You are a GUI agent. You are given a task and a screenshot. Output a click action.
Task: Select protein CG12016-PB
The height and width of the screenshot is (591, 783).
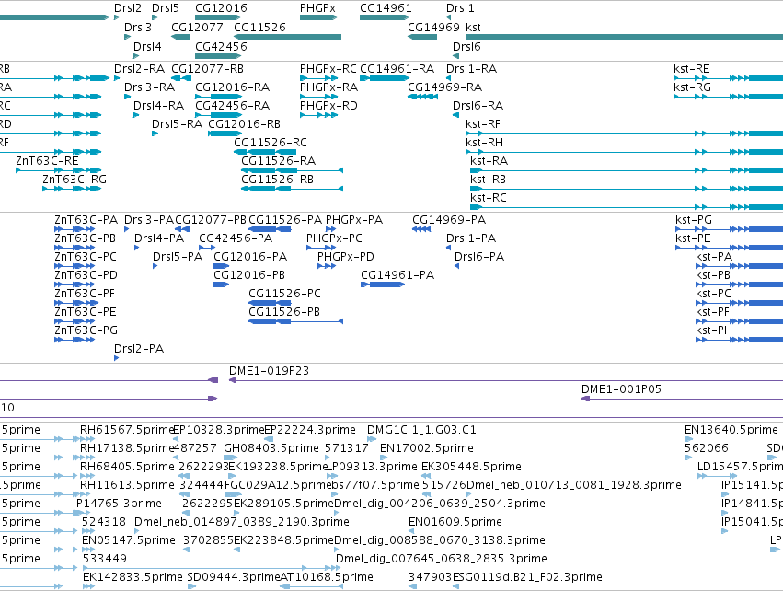click(249, 275)
